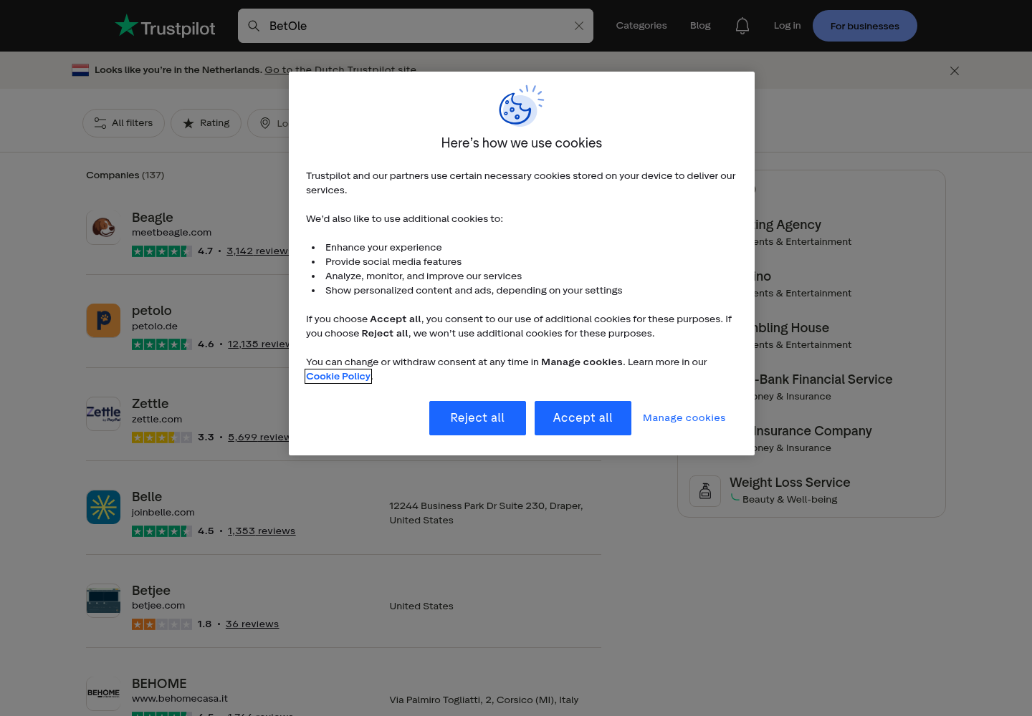The height and width of the screenshot is (716, 1032).
Task: Reject all cookies
Action: pos(477,418)
